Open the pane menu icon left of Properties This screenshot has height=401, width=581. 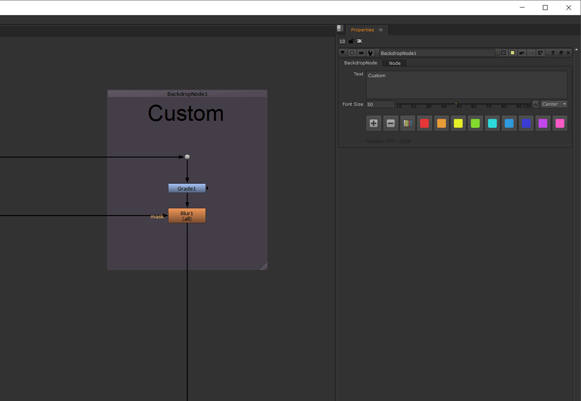click(x=340, y=29)
